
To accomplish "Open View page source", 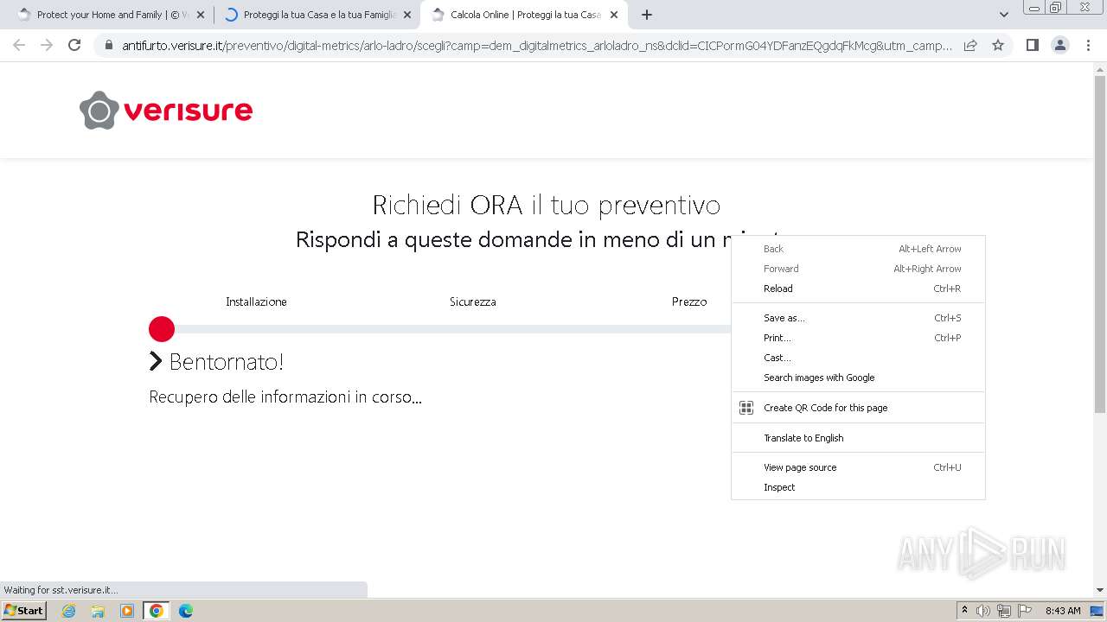I will (x=858, y=467).
